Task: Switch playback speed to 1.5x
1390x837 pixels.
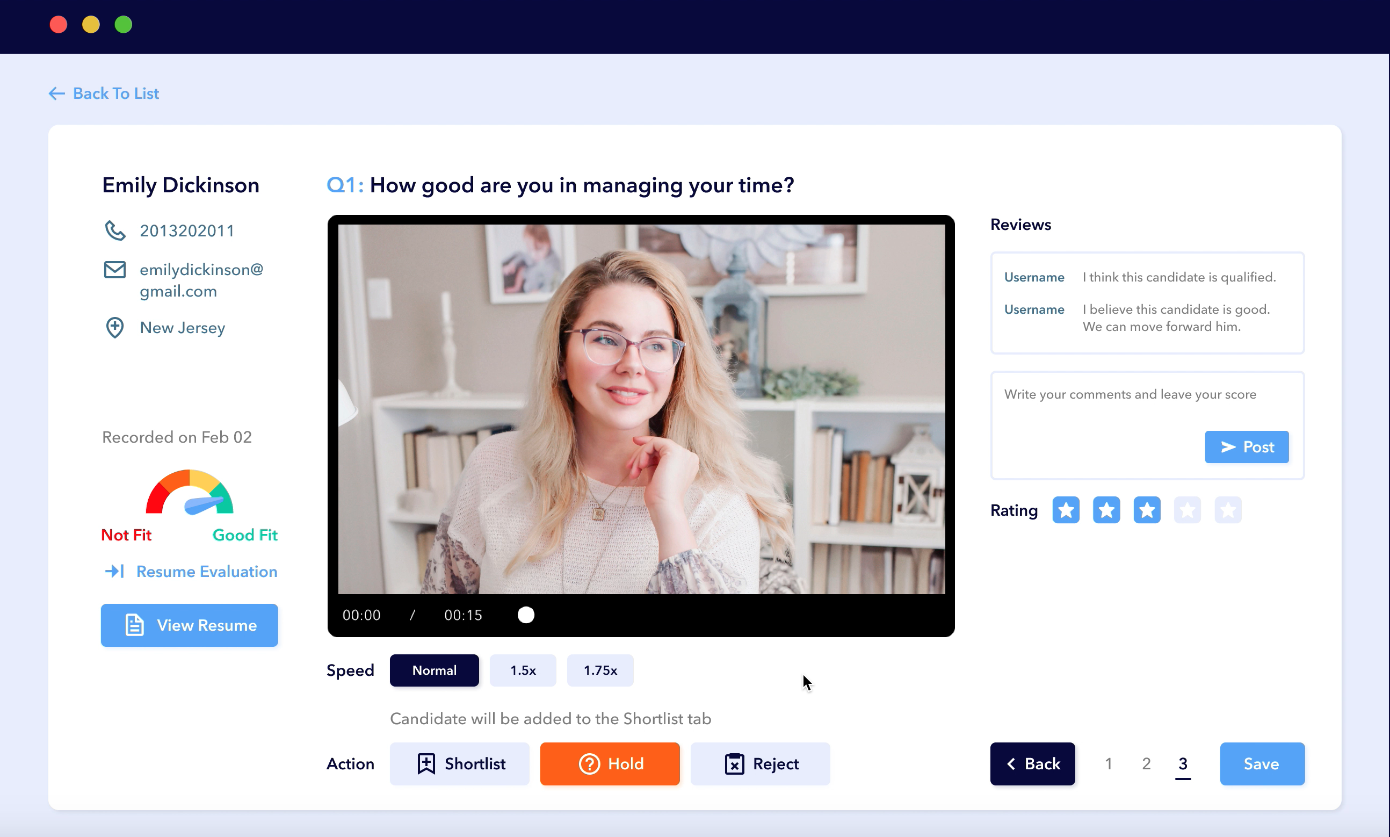Action: pos(523,670)
